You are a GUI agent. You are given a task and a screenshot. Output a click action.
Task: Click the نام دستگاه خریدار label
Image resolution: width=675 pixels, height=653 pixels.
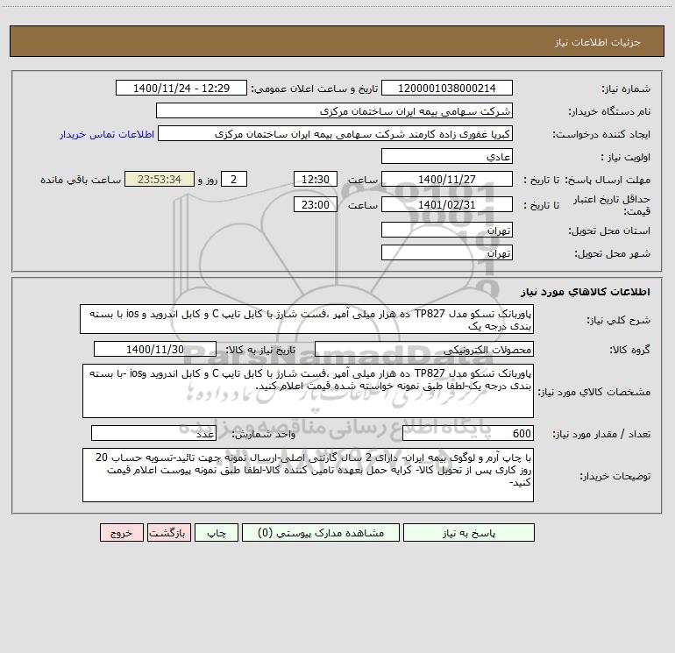click(609, 112)
